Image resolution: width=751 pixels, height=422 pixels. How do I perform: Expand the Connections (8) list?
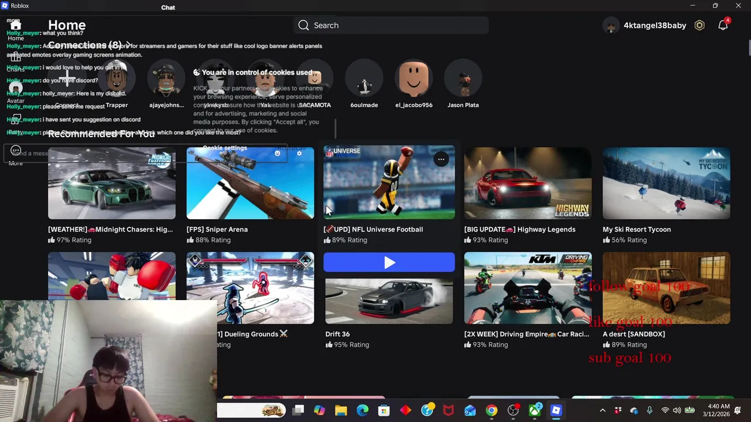tap(89, 45)
